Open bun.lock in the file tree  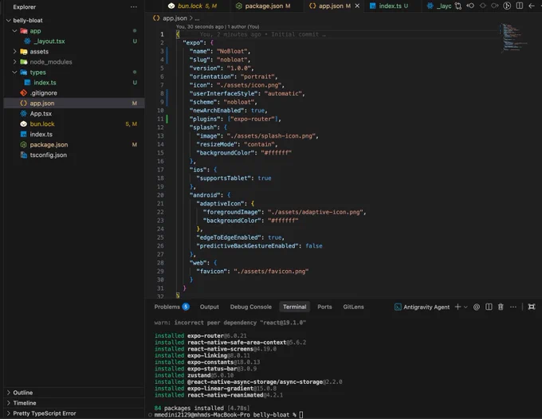tap(42, 124)
